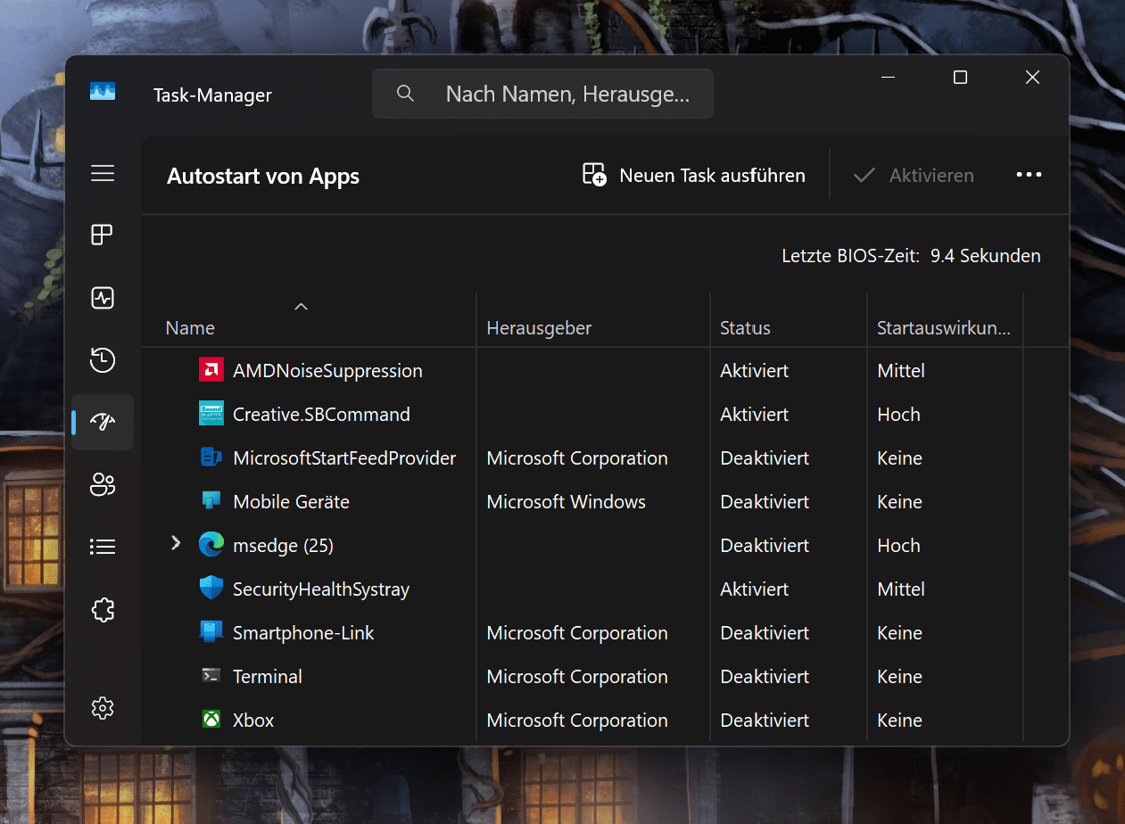Screen dimensions: 1125x824
Task: Open the Services puzzle icon
Action: 103,610
